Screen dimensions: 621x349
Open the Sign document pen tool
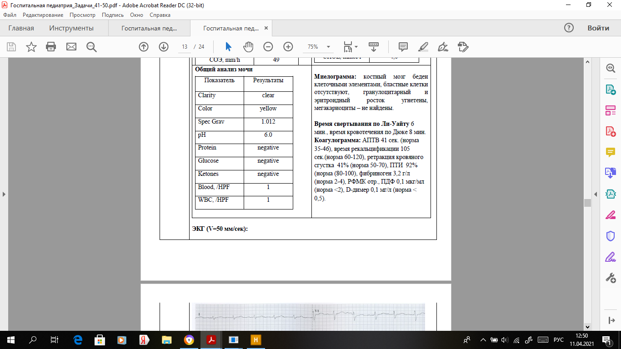point(443,47)
